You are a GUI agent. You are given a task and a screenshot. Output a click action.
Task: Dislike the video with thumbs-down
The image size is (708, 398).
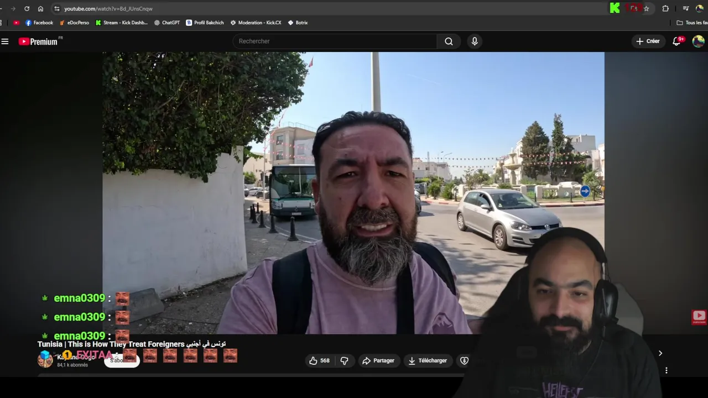[344, 360]
